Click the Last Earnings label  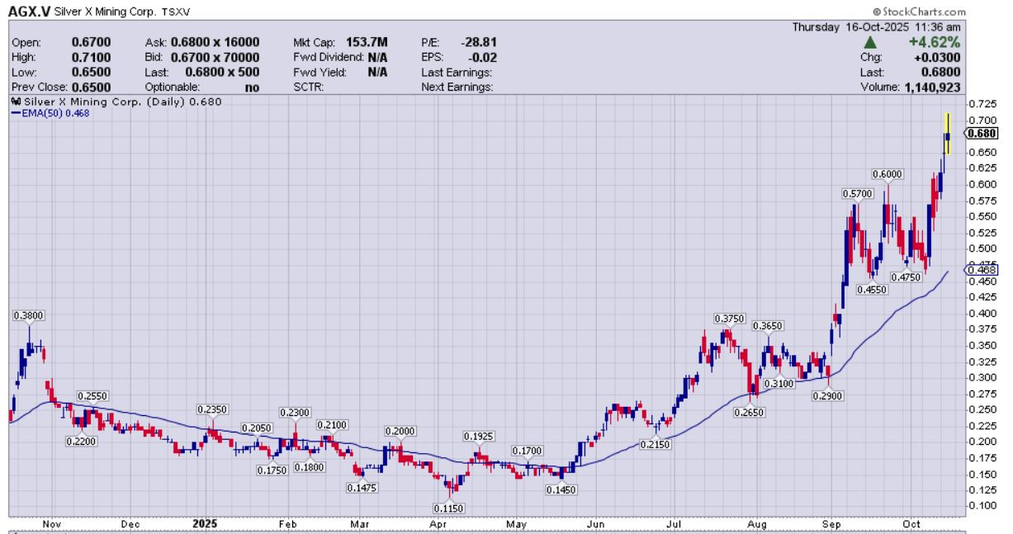(x=457, y=72)
